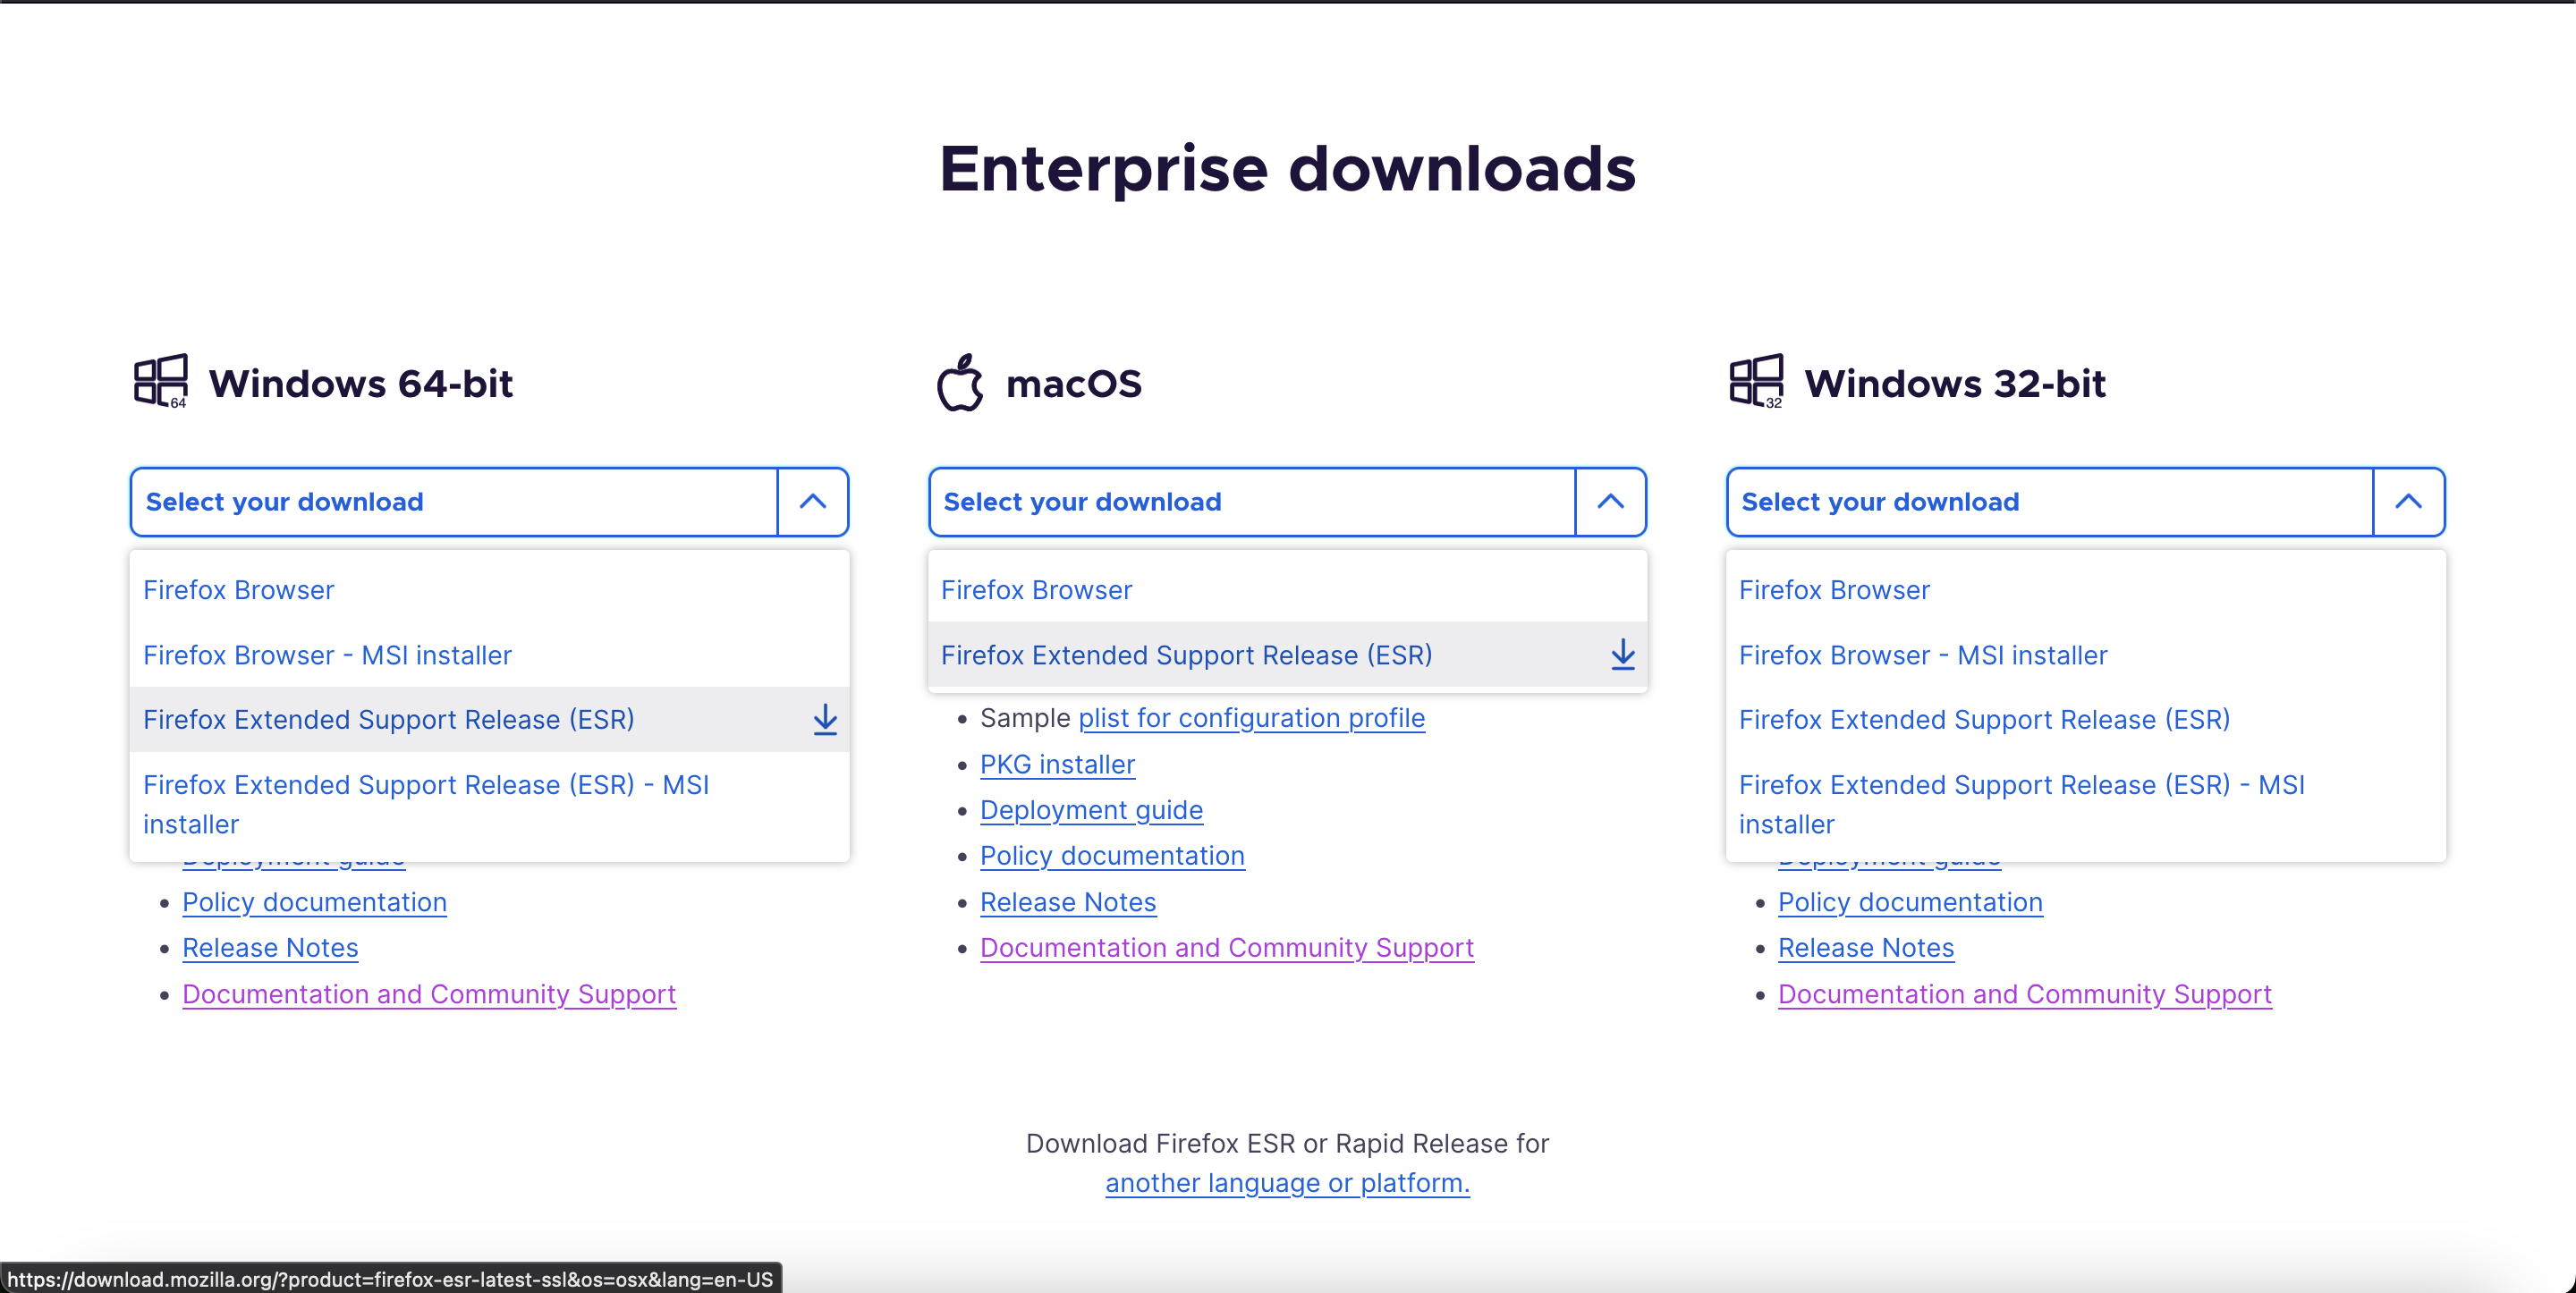Screen dimensions: 2576x1293
Task: Open Windows 32-bit Documentation and Community Support link
Action: (x=2025, y=994)
